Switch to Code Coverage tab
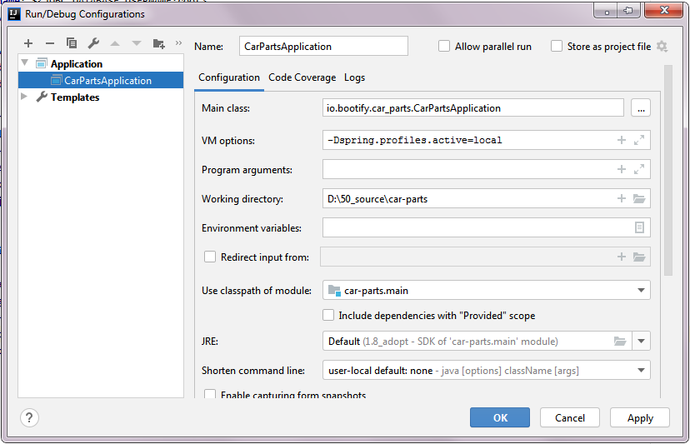 click(302, 77)
